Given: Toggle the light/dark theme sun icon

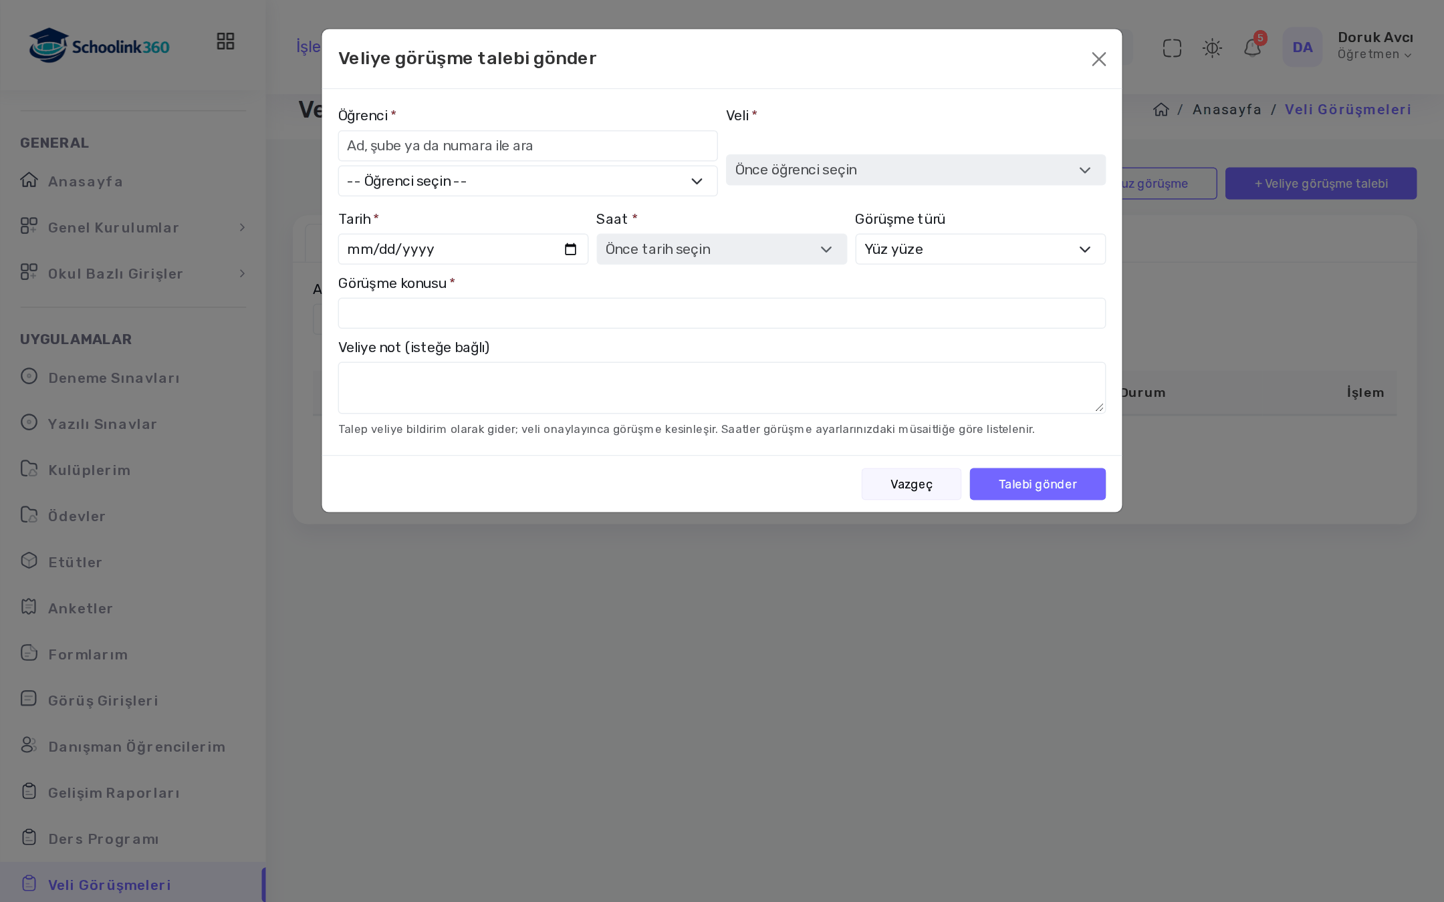Looking at the screenshot, I should click(x=1212, y=47).
